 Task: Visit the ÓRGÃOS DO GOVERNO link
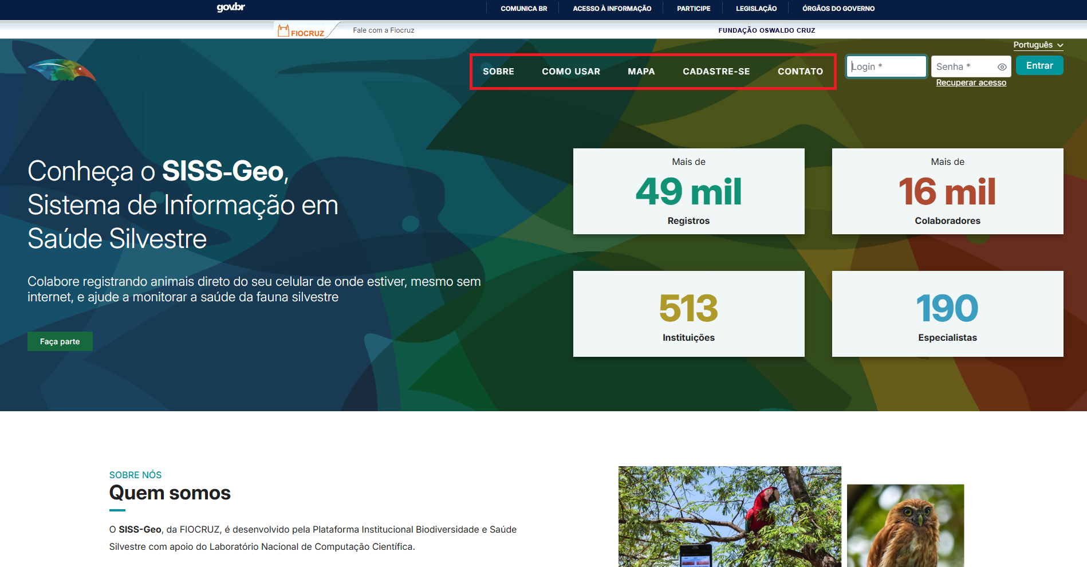pyautogui.click(x=838, y=9)
